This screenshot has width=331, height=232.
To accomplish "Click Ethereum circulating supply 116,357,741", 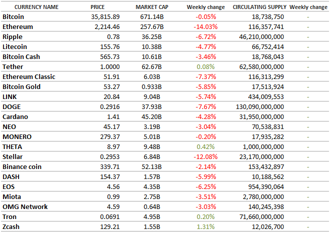I will [266, 27].
